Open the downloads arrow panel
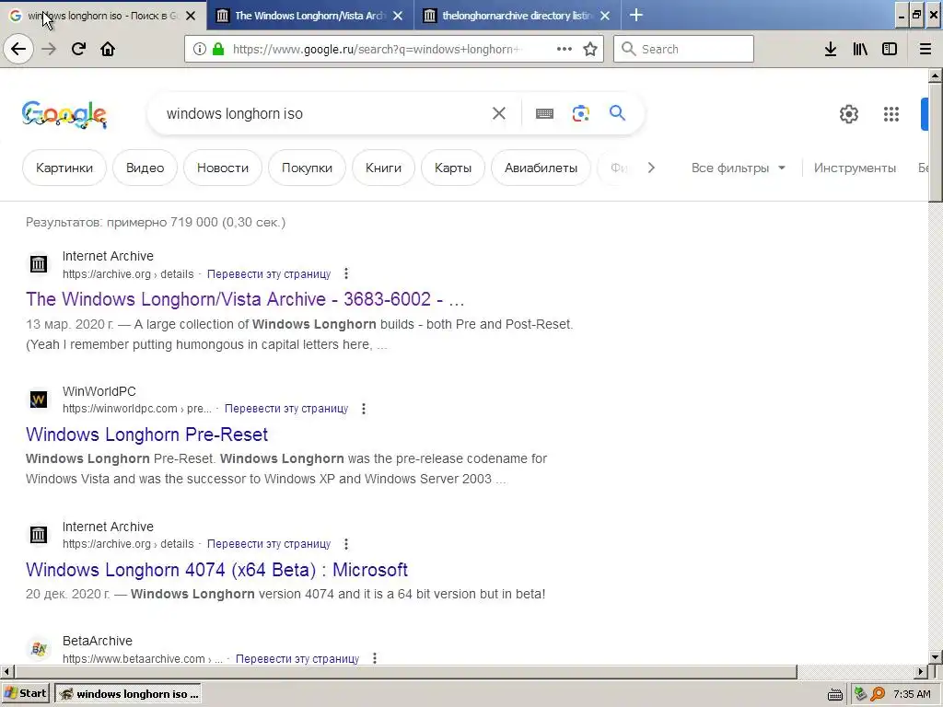The height and width of the screenshot is (707, 943). [x=831, y=49]
